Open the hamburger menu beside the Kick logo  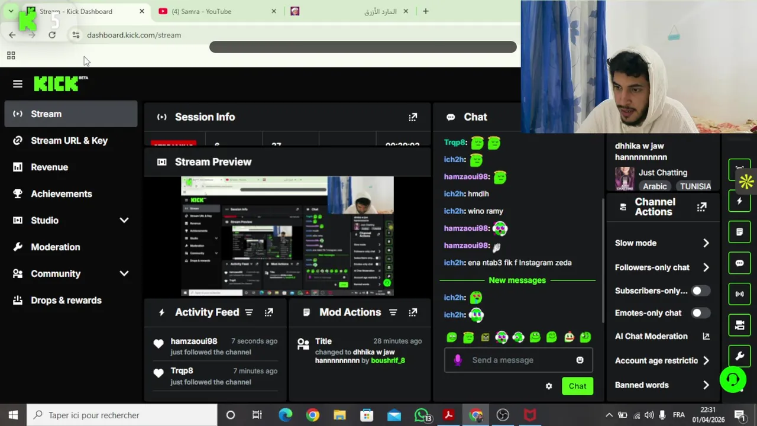[18, 84]
